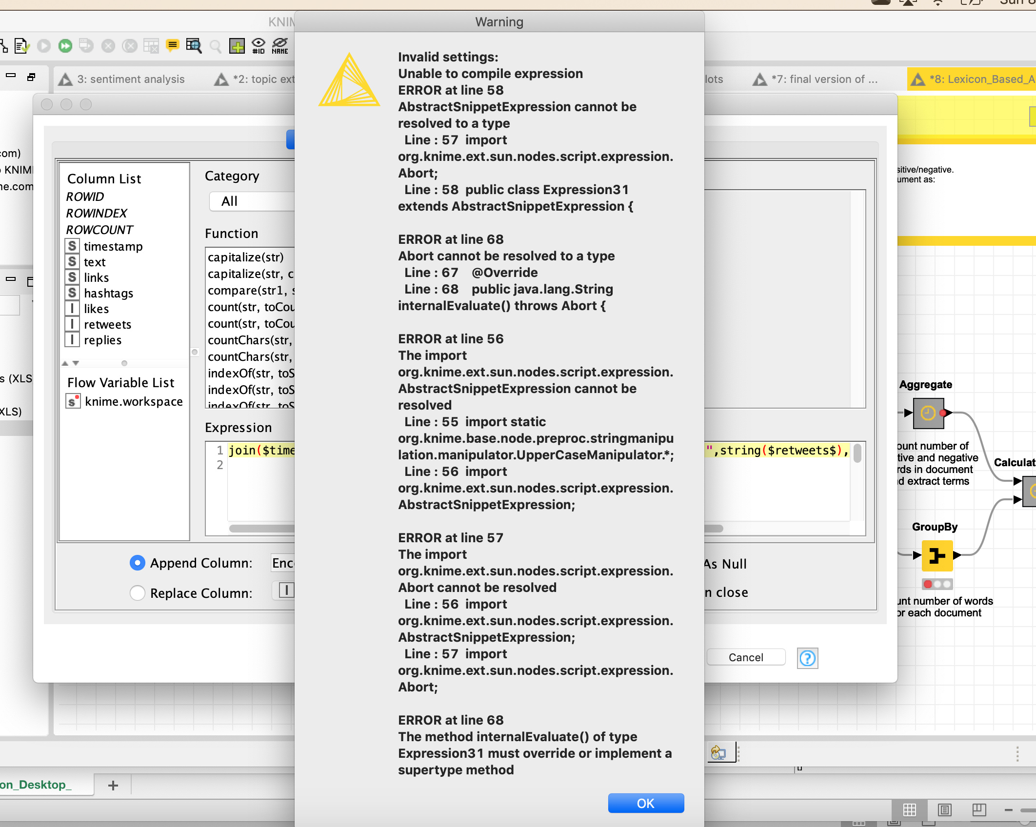The image size is (1036, 827).
Task: Click the yellow node comment toolbar icon
Action: (x=172, y=46)
